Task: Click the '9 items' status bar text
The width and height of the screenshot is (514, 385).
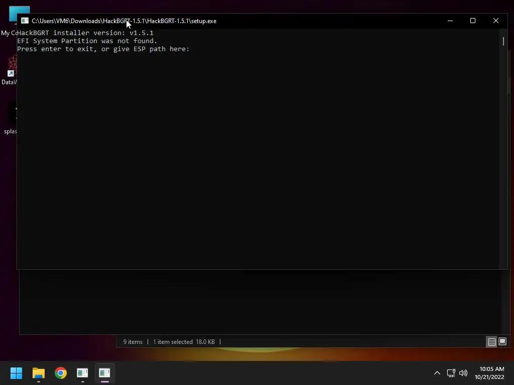Action: click(133, 342)
